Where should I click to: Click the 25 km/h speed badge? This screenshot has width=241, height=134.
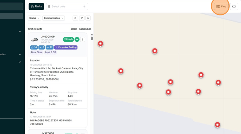tap(68, 40)
